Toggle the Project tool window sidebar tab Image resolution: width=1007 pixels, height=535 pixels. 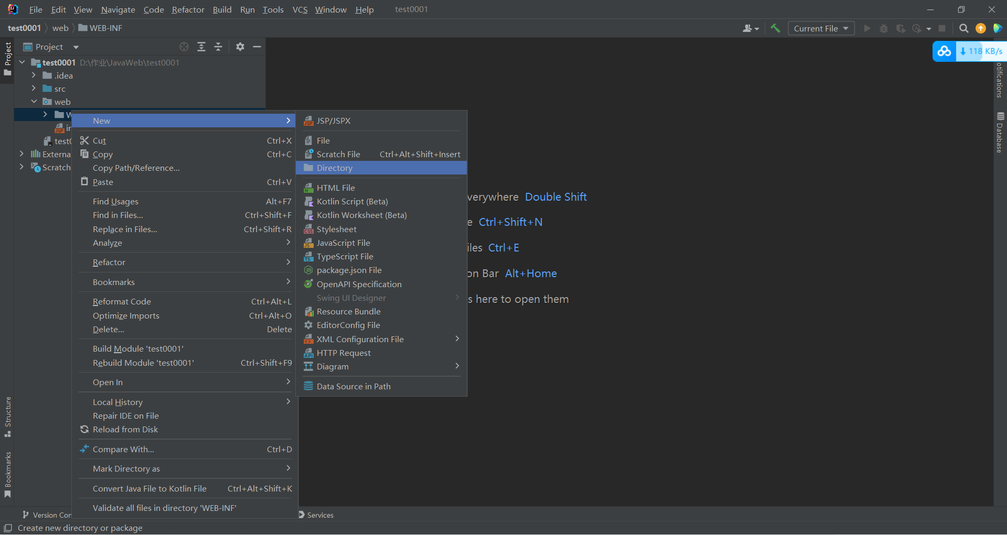7,58
